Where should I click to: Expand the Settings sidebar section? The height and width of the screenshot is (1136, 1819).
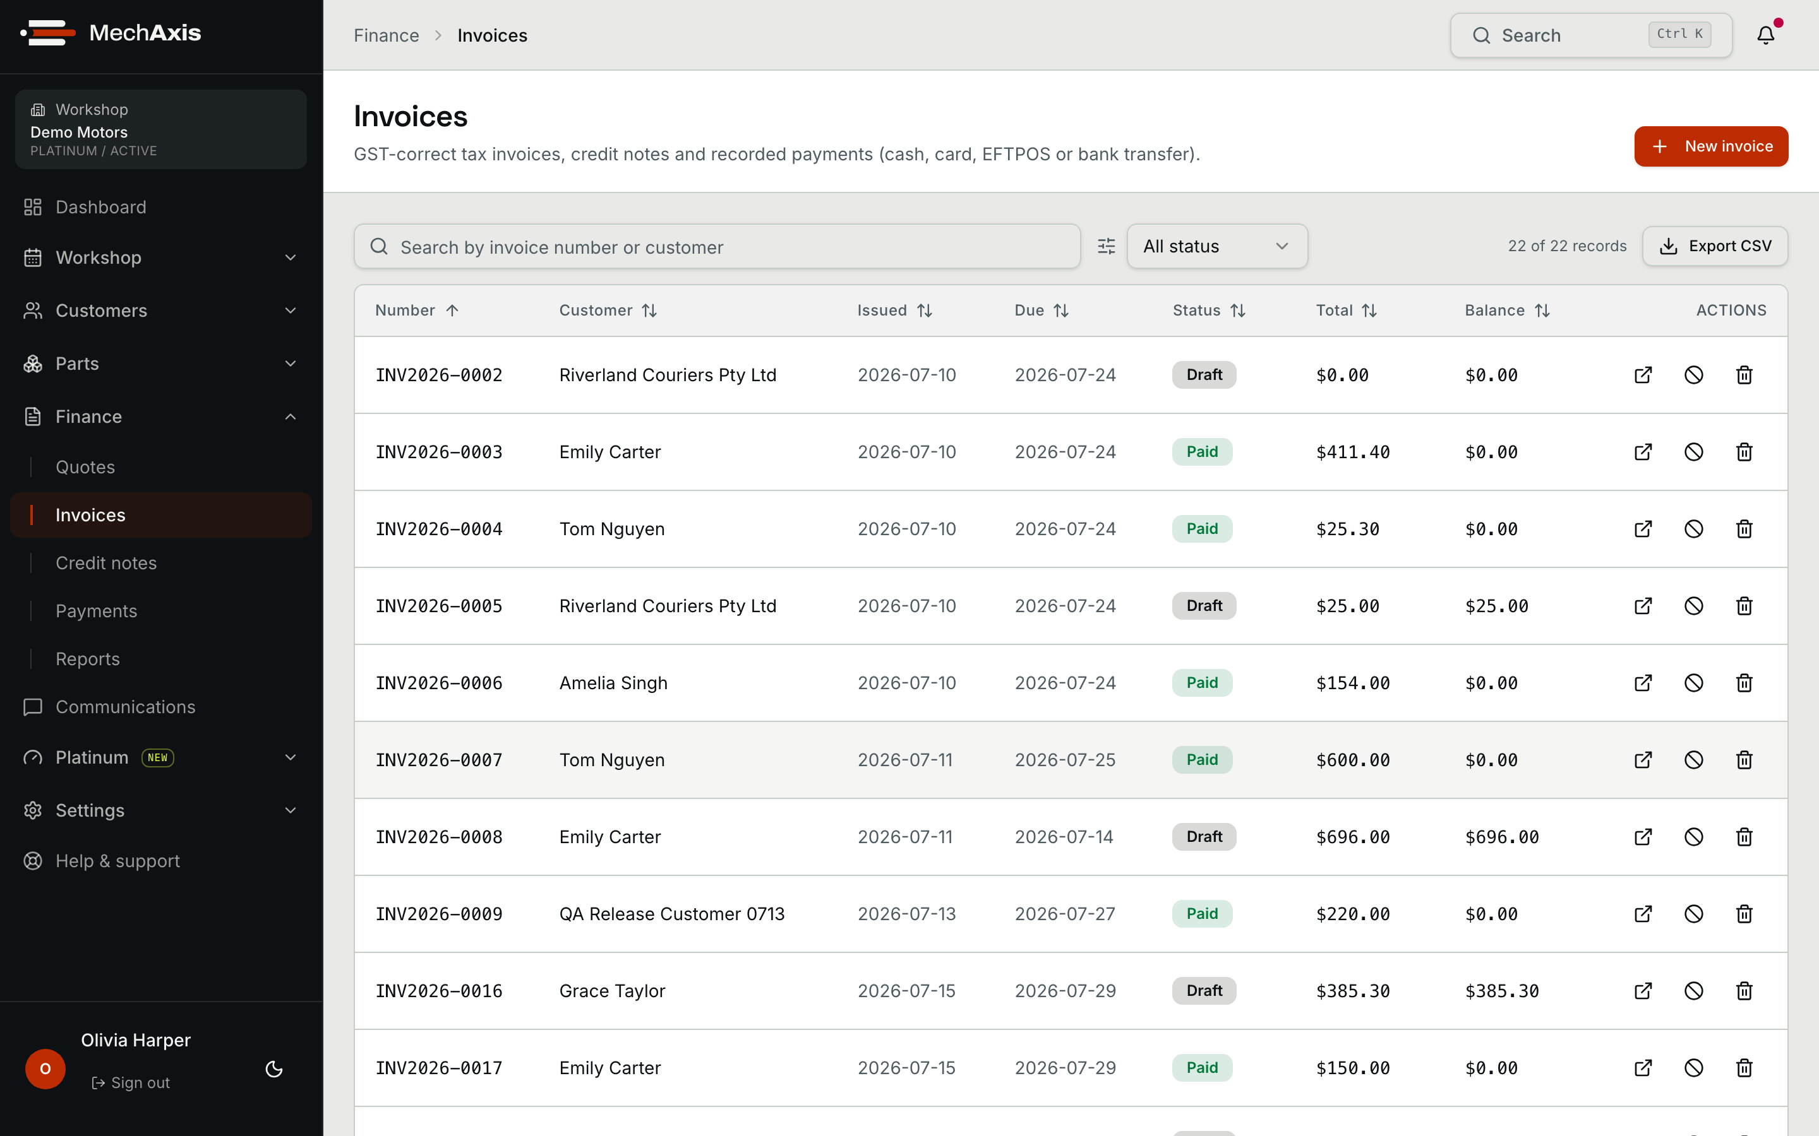[x=161, y=810]
